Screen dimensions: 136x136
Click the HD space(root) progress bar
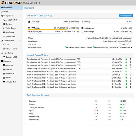[x=53, y=33]
